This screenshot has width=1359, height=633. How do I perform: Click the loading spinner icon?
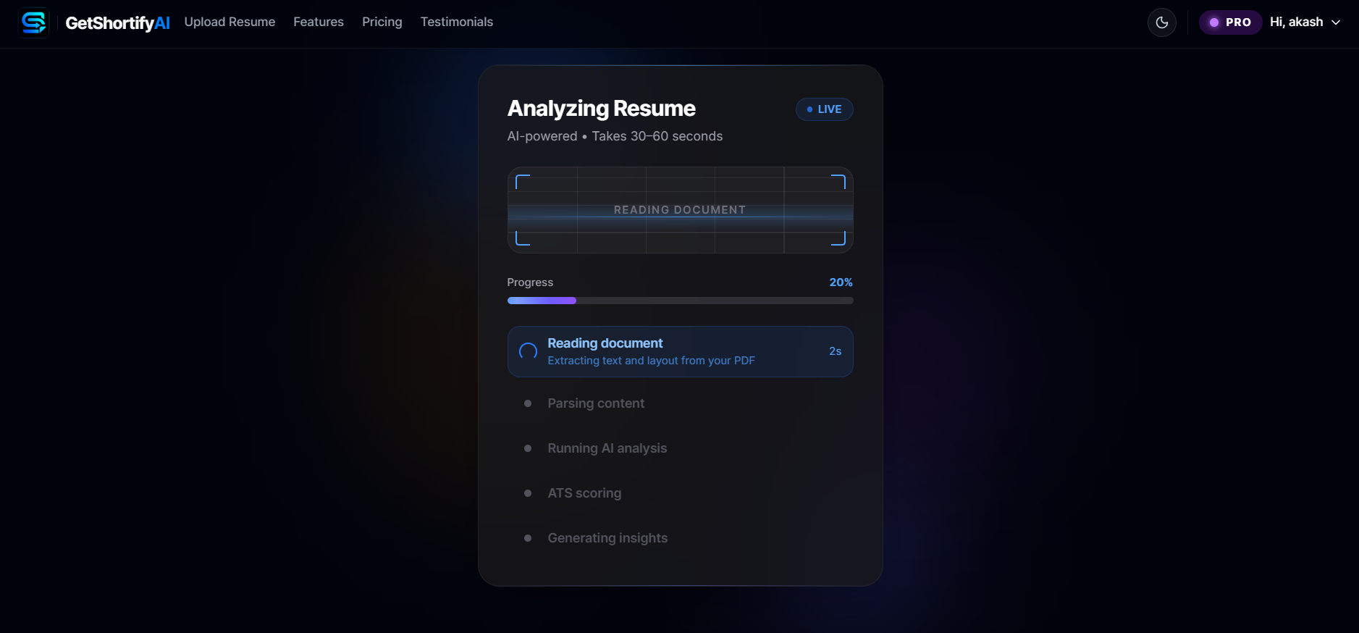[x=529, y=352]
